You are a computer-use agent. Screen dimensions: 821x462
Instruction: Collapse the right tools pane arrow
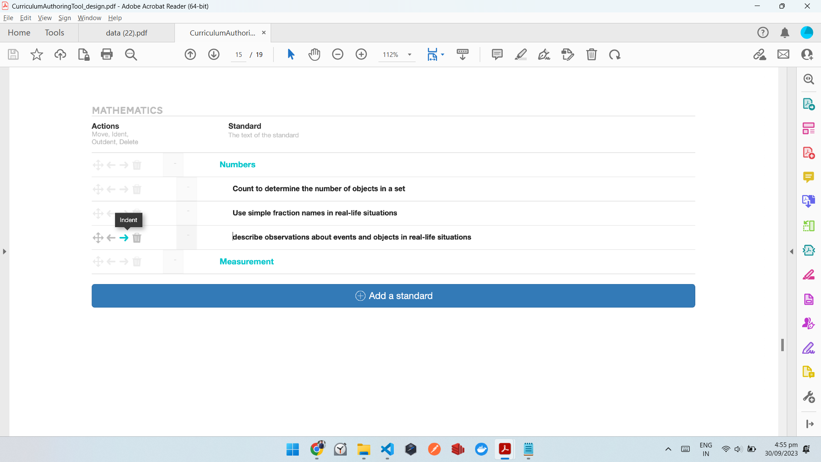coord(791,252)
